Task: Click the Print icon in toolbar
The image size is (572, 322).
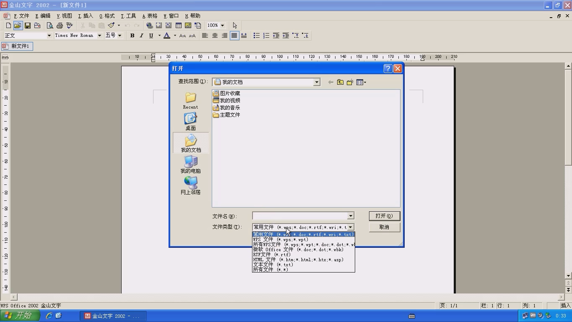Action: [60, 26]
